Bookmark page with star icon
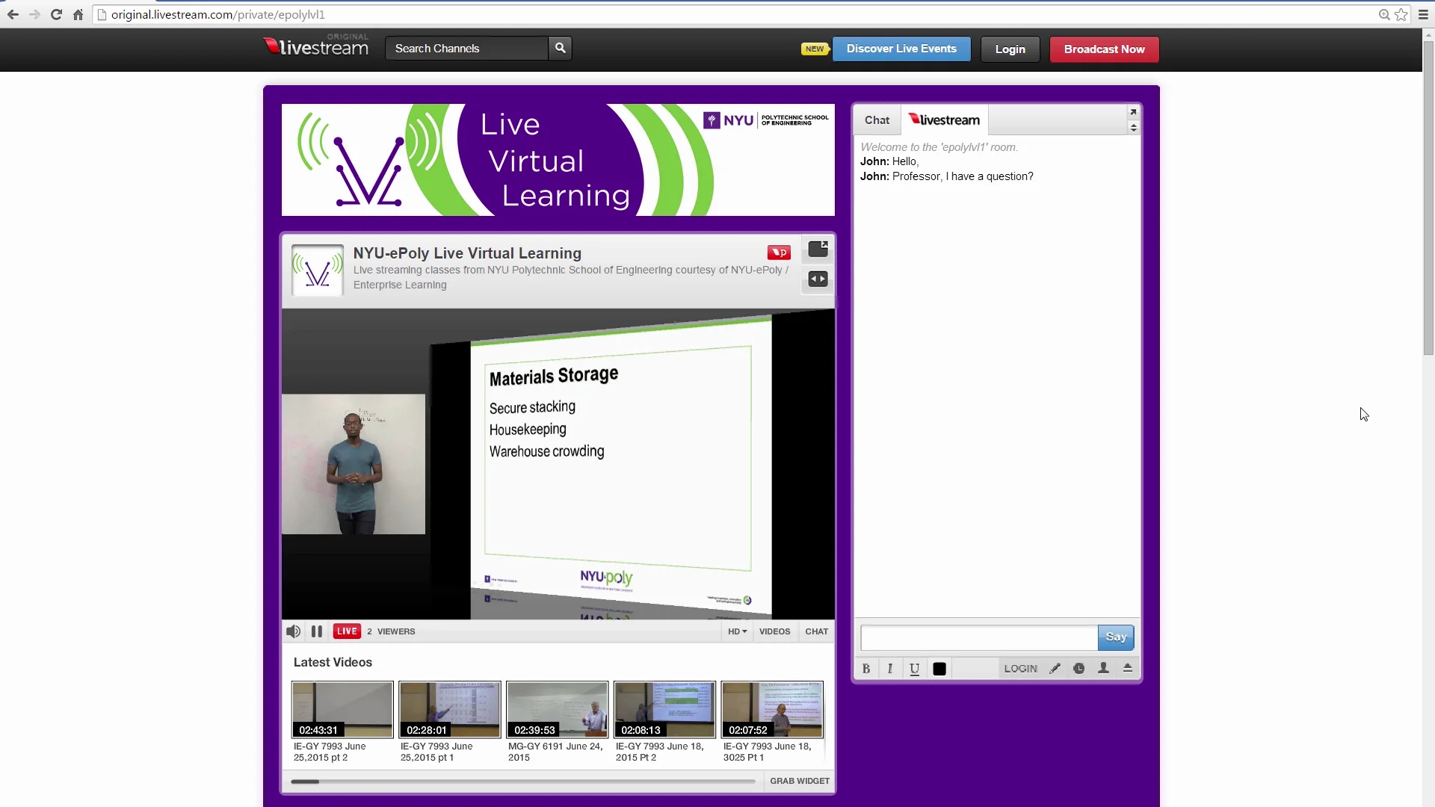Screen dimensions: 1435x807 point(1401,14)
